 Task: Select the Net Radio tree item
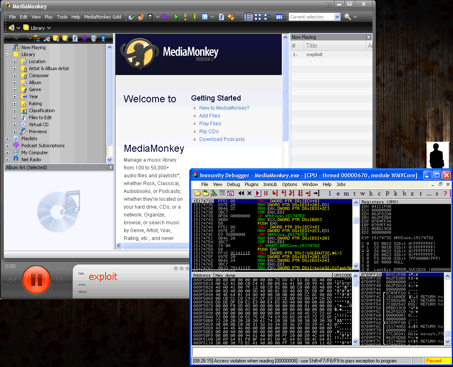point(31,160)
